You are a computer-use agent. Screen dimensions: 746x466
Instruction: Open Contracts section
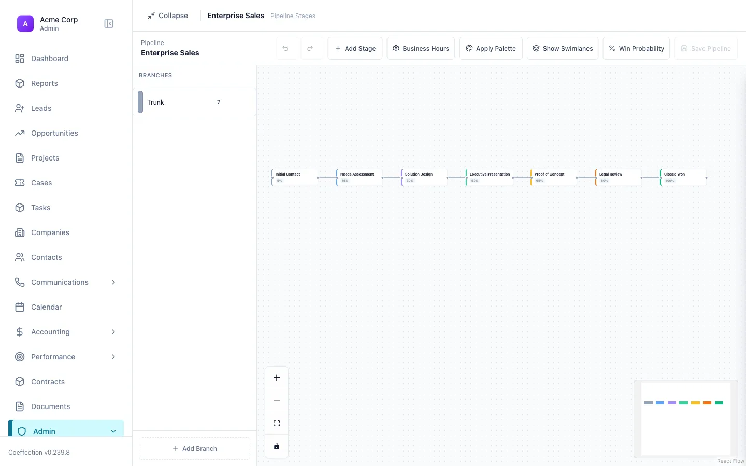(66, 382)
